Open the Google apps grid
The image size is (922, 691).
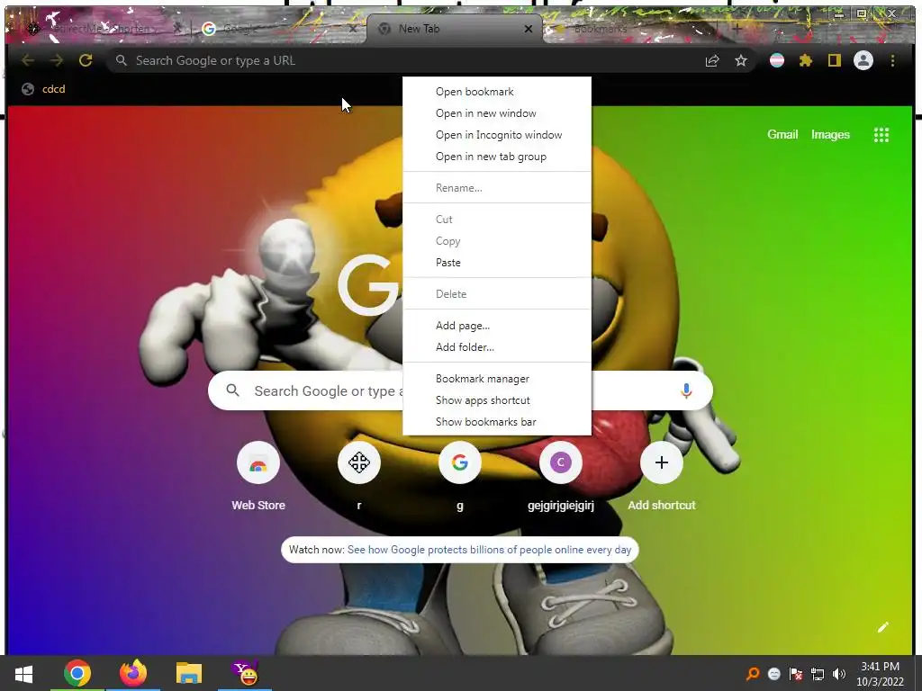881,135
